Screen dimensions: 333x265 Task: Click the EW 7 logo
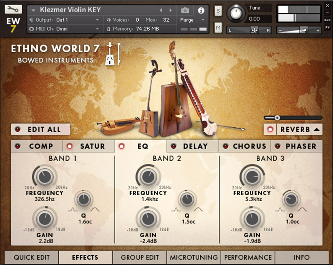(13, 25)
